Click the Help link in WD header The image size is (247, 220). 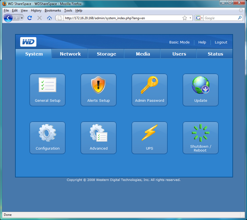click(x=202, y=42)
